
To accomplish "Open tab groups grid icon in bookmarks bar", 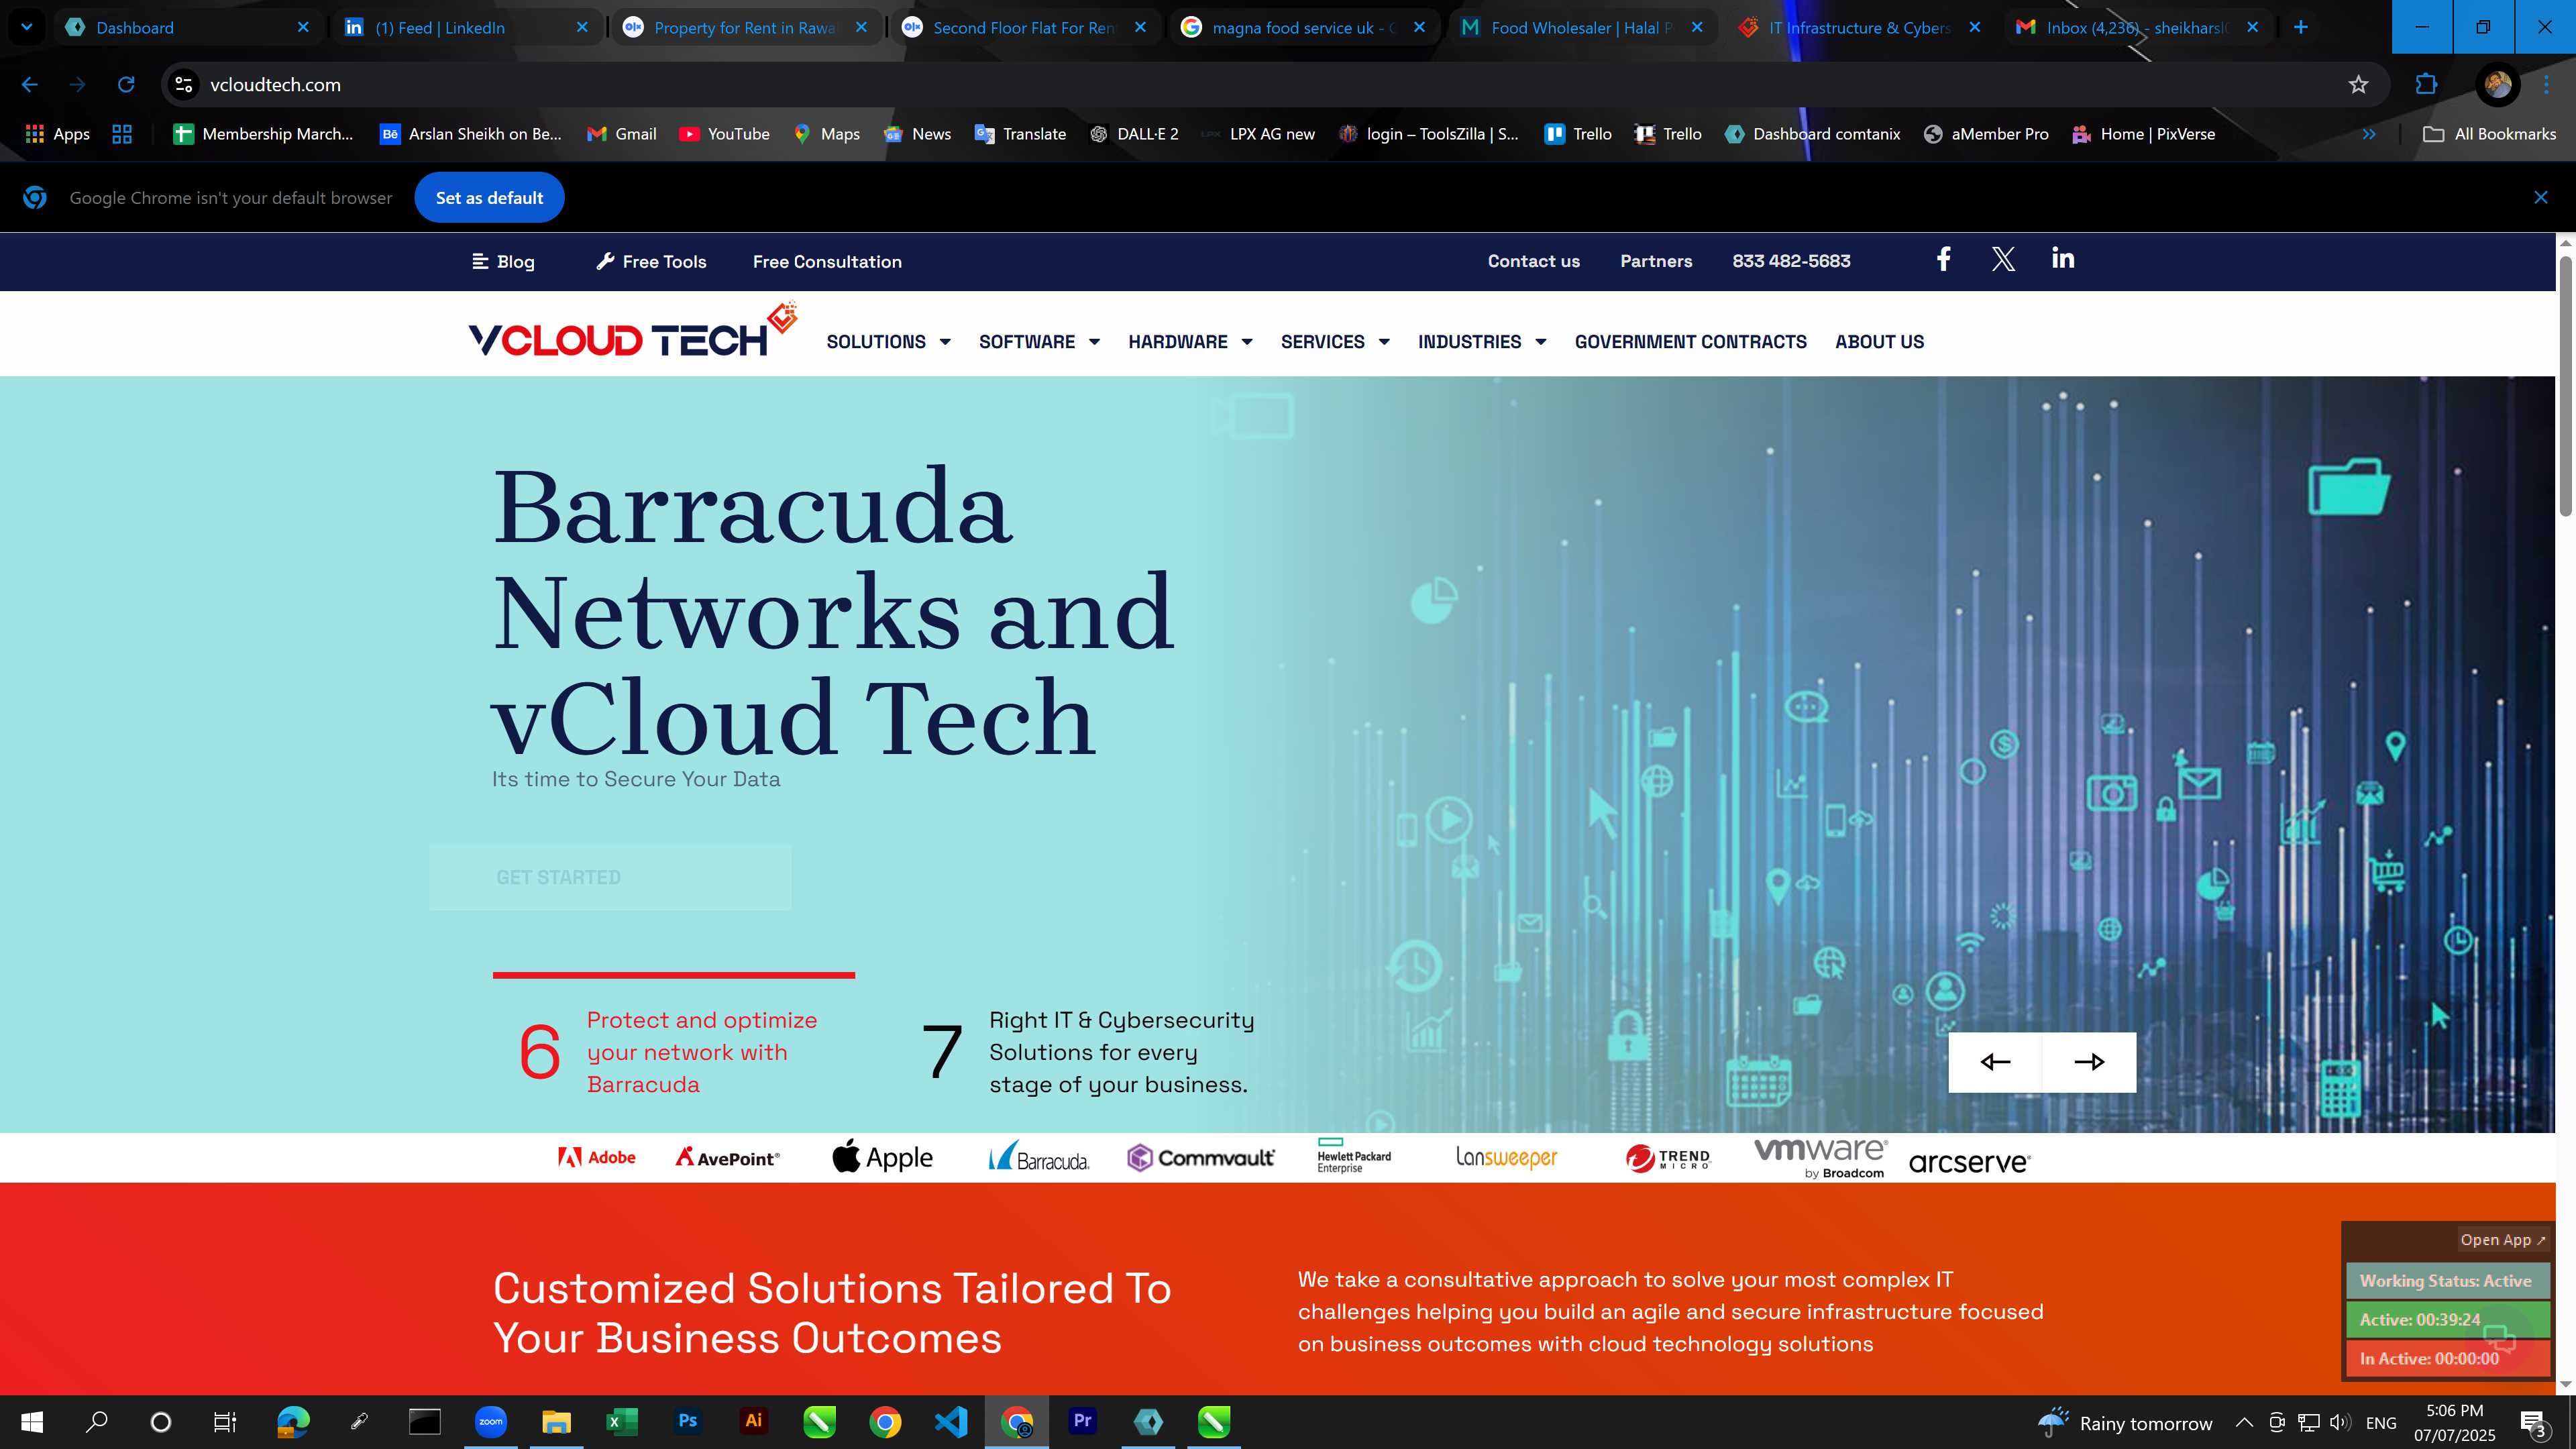I will (x=122, y=134).
